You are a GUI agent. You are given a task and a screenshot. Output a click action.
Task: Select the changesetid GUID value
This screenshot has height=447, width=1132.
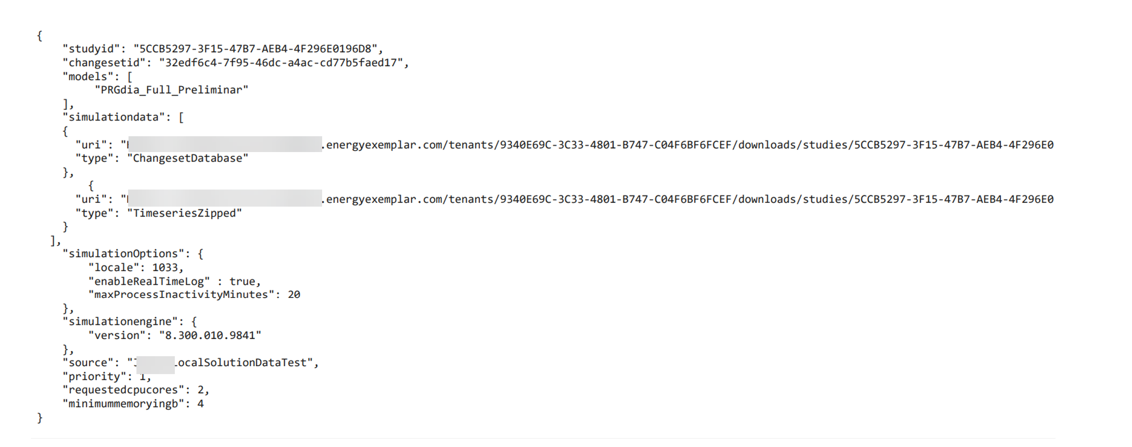[x=281, y=63]
